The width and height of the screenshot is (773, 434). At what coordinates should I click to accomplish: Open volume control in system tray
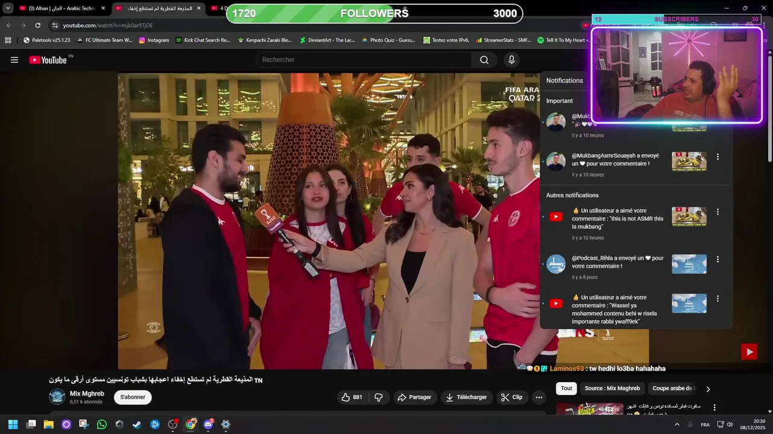click(x=730, y=424)
